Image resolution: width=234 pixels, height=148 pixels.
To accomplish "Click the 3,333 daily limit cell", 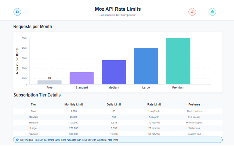I will click(114, 123).
